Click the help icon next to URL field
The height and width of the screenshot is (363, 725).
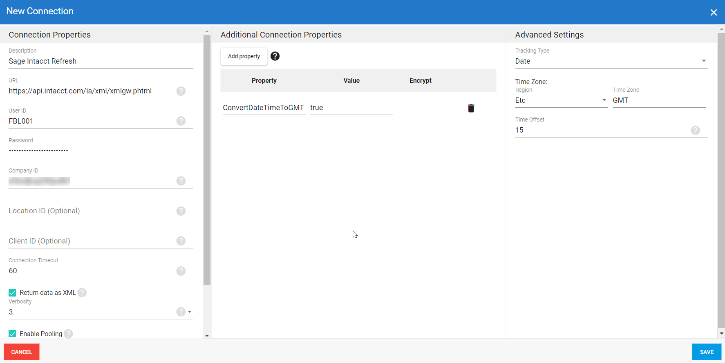pyautogui.click(x=181, y=91)
